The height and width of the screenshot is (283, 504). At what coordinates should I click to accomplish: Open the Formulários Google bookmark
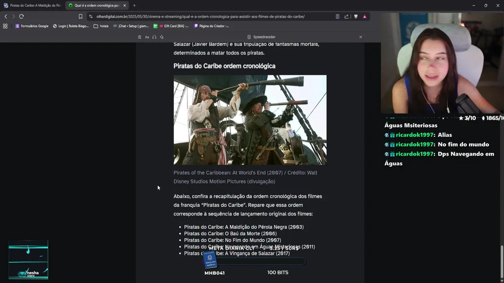32,26
